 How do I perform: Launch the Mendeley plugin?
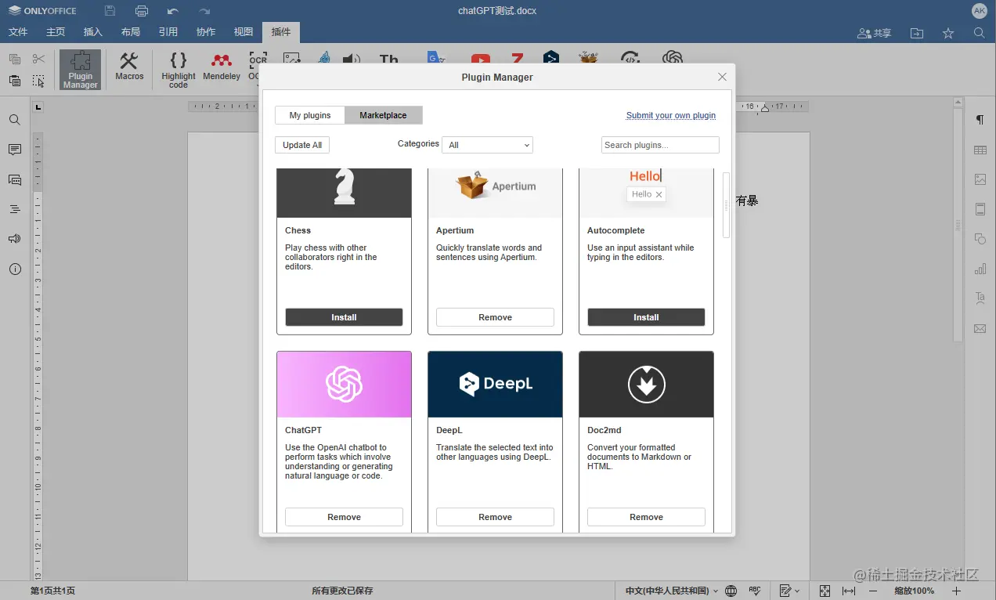pyautogui.click(x=221, y=69)
